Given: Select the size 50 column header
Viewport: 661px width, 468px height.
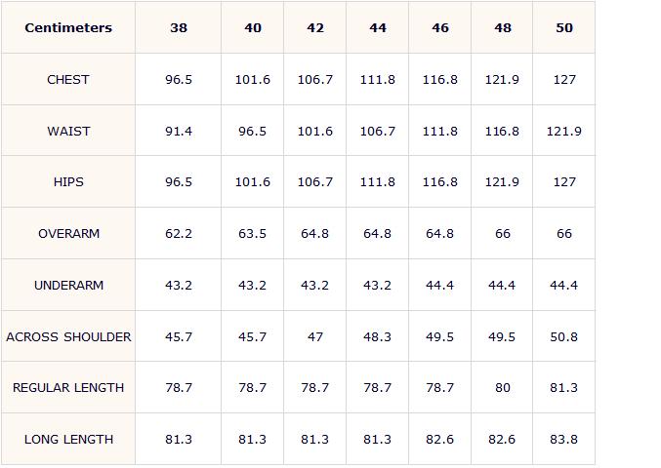Looking at the screenshot, I should pos(564,27).
